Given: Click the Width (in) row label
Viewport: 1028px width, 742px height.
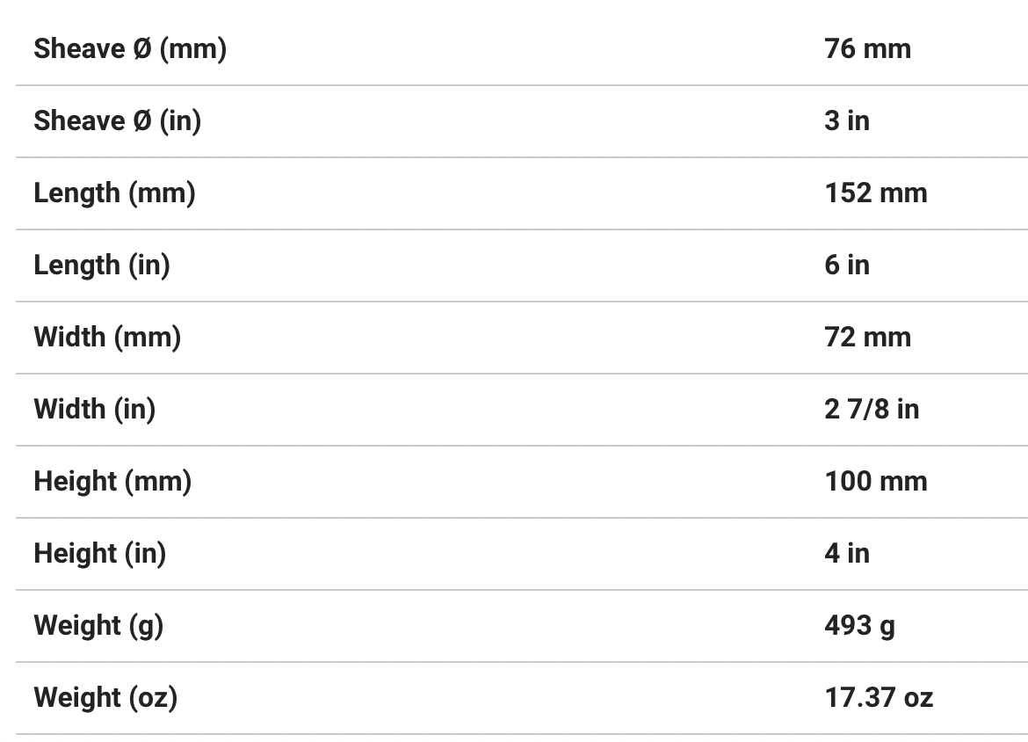Looking at the screenshot, I should tap(94, 410).
